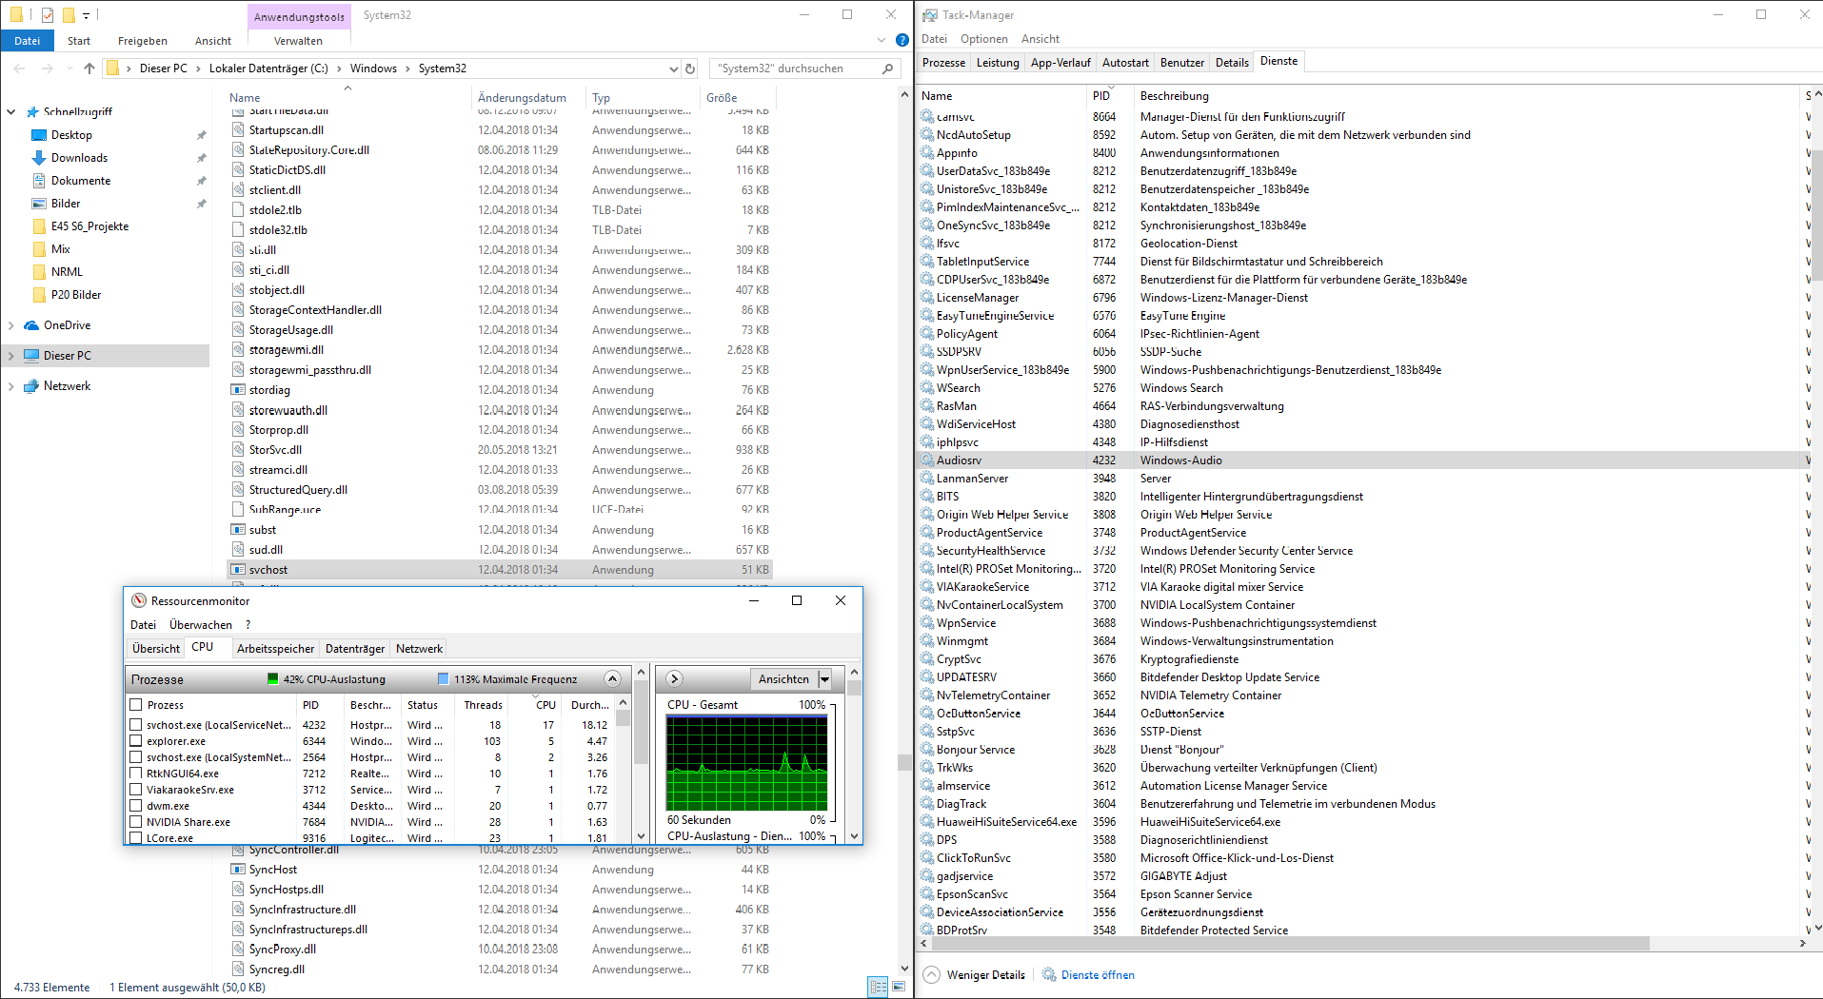Check the LCore.exe process checkbox

point(136,838)
